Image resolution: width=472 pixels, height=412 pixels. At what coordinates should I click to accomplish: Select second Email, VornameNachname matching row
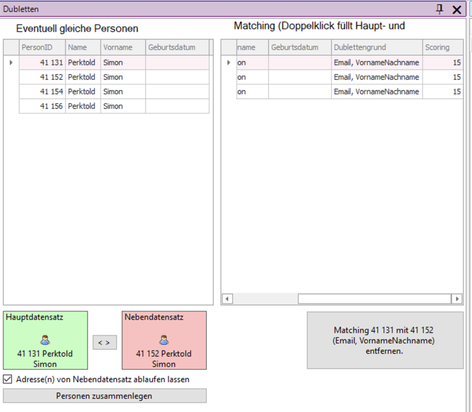click(350, 77)
